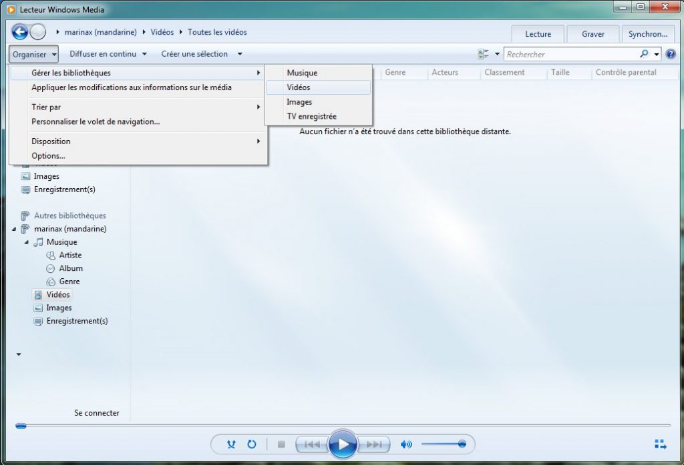Select Vidéos in the libraries submenu

pyautogui.click(x=319, y=87)
